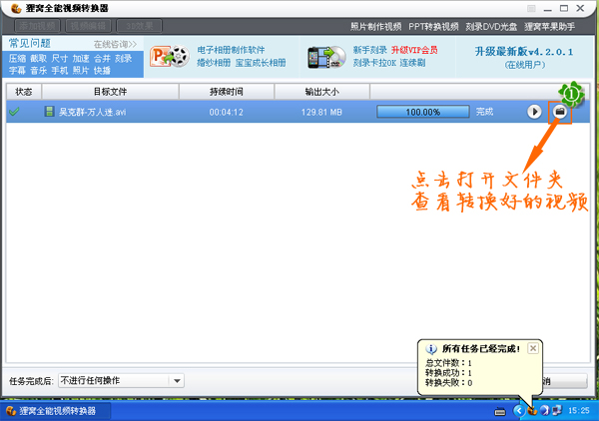This screenshot has height=421, width=599.
Task: Play the converted 吴克群-万人迷.avi video
Action: tap(534, 112)
